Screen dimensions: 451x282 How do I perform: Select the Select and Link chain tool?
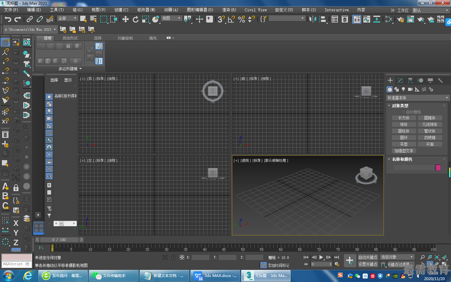pos(29,19)
